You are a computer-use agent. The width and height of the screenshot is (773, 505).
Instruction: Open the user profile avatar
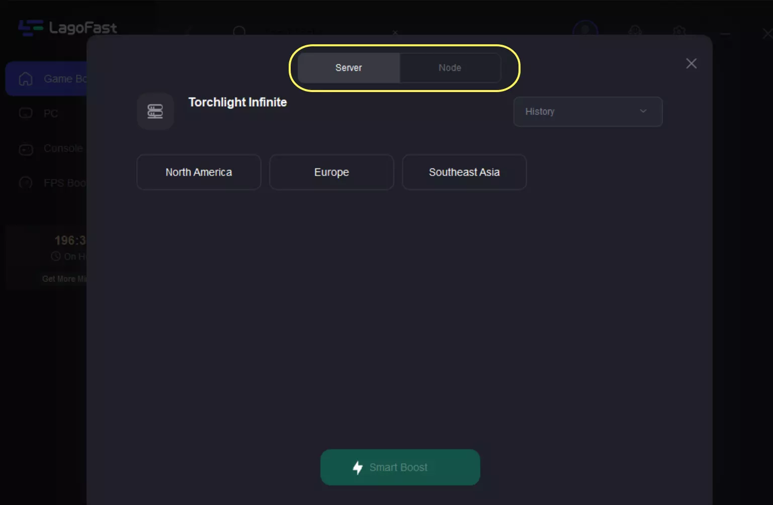(x=585, y=29)
